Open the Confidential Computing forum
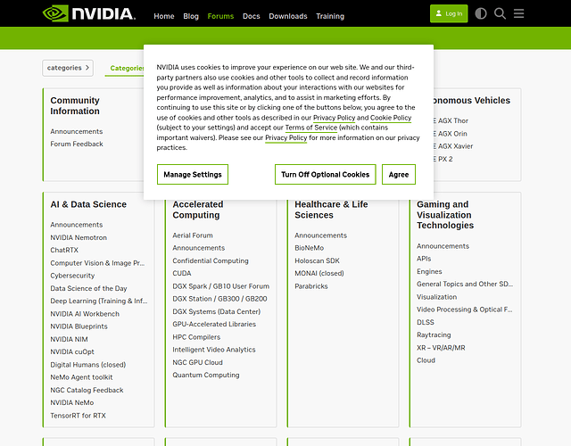The image size is (571, 446). click(211, 260)
